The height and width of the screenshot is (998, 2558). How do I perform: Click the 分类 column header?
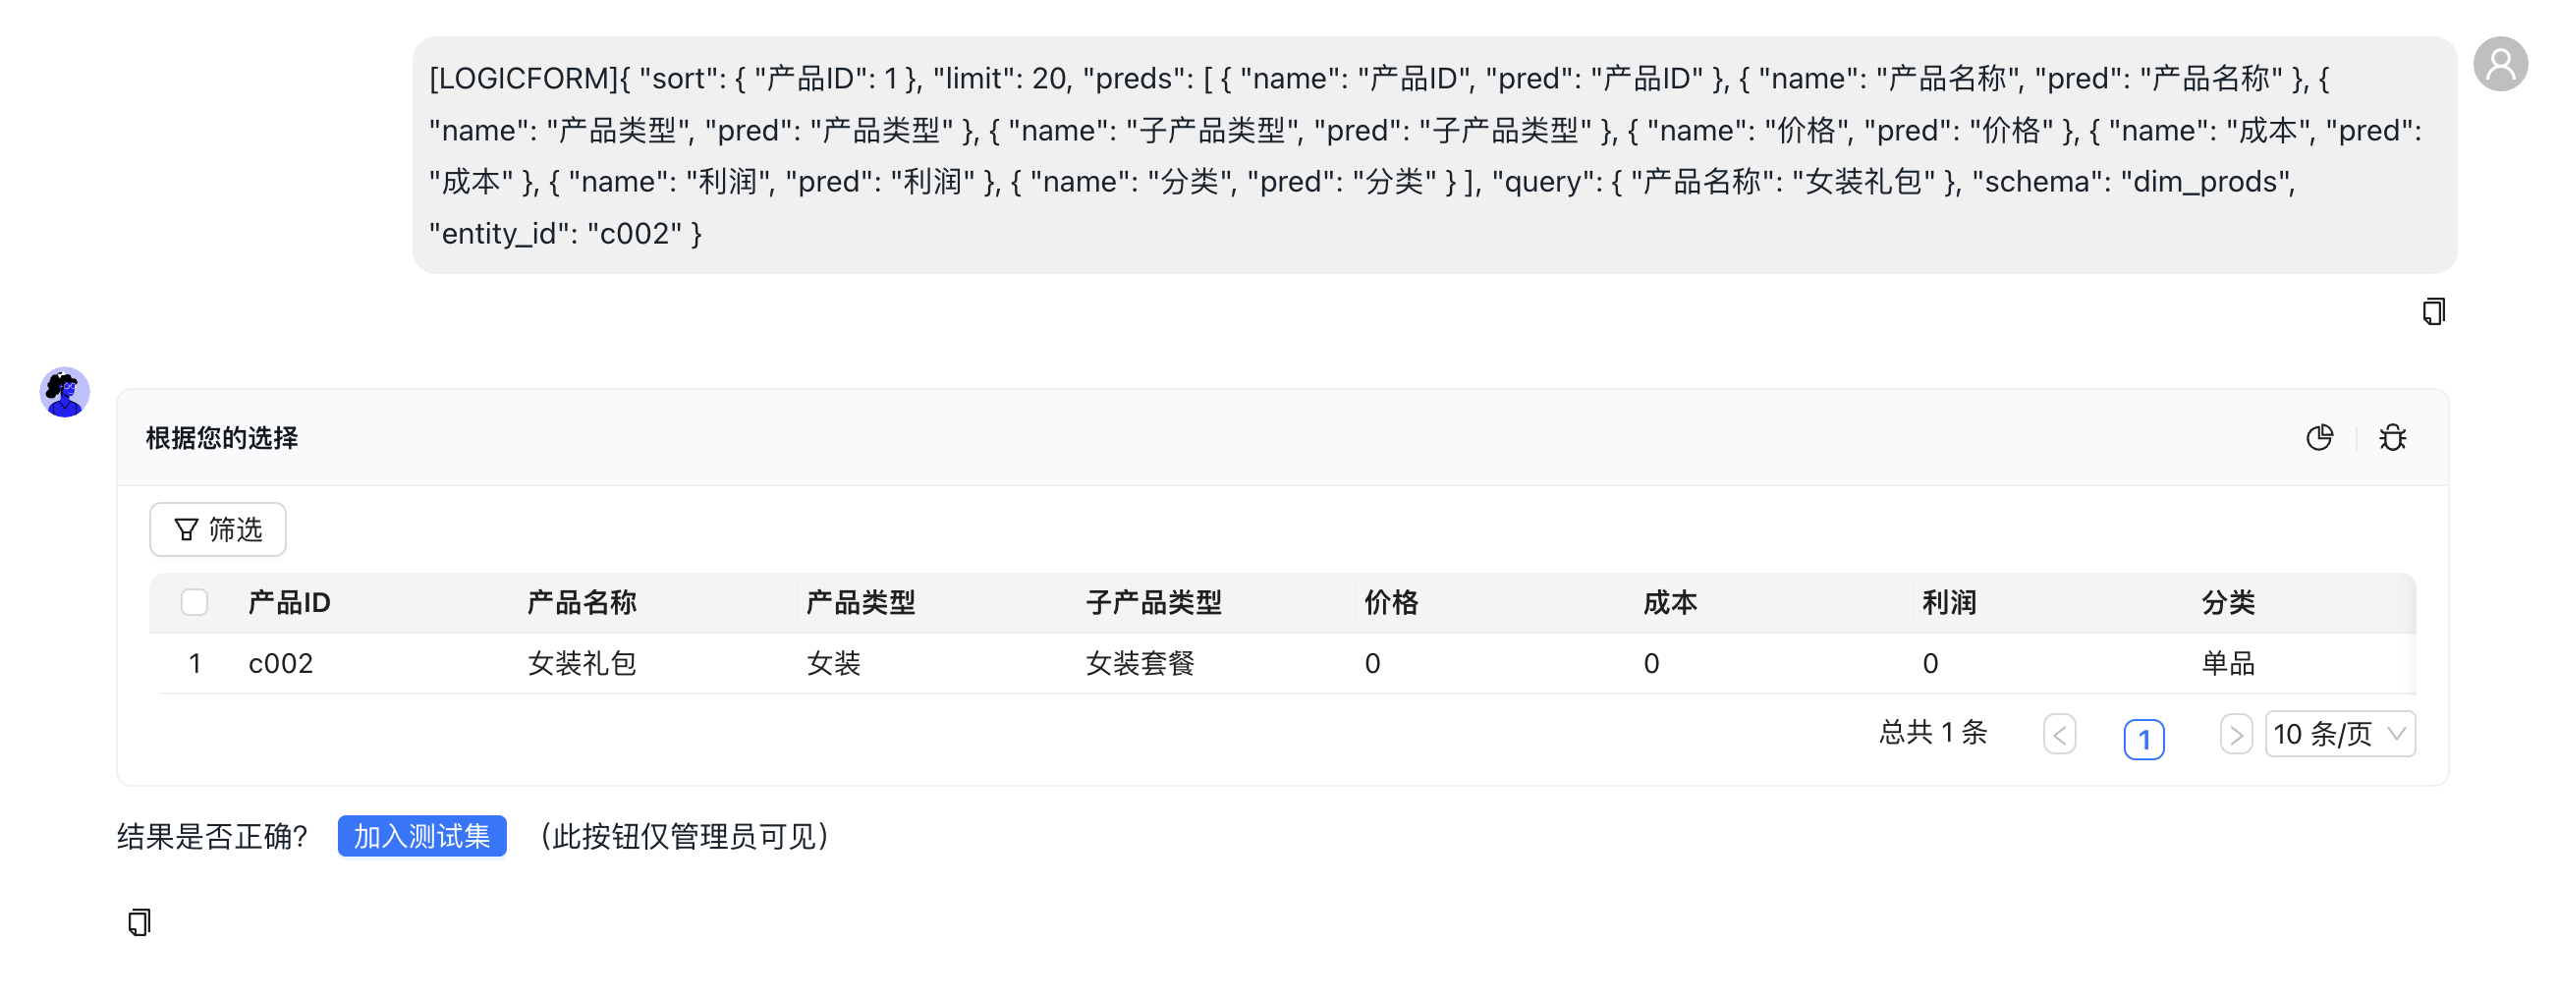click(2227, 602)
